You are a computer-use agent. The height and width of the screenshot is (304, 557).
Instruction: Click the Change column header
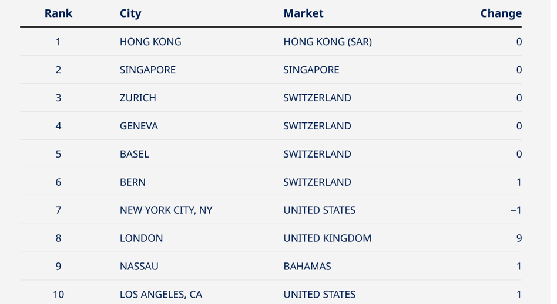click(x=501, y=13)
